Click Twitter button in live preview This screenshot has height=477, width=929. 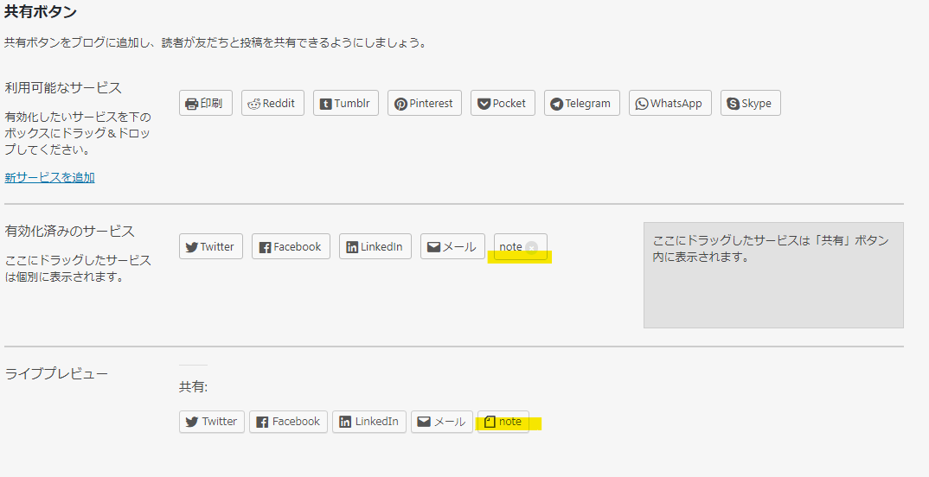coord(212,422)
